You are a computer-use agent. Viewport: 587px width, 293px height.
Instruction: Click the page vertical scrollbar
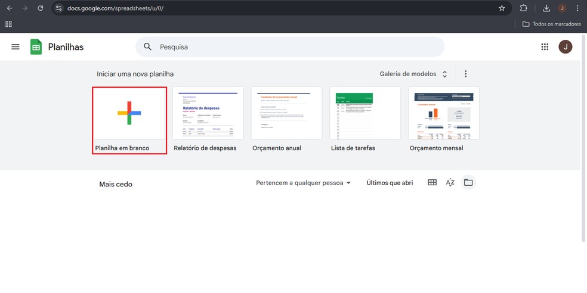coord(583,138)
